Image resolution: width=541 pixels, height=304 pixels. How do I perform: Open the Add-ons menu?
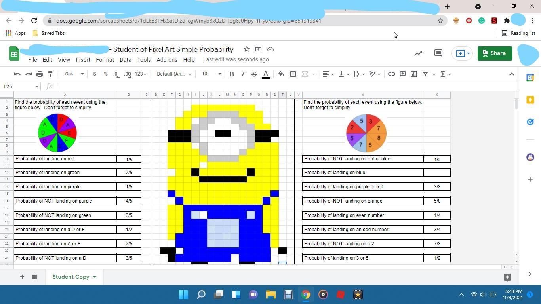tap(167, 60)
